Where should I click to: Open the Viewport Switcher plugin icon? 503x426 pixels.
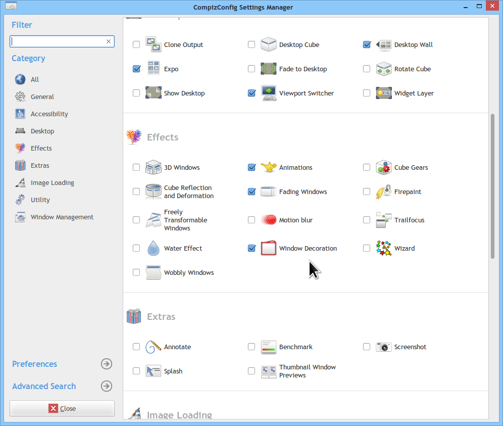269,93
